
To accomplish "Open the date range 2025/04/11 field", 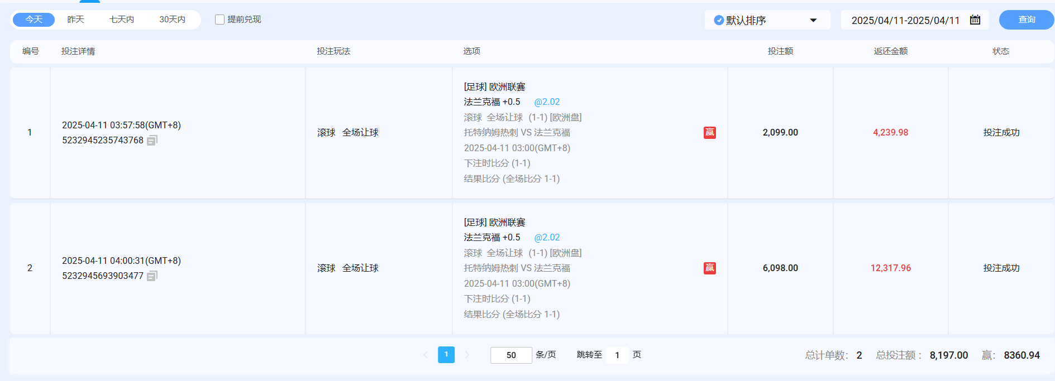I will (x=905, y=20).
